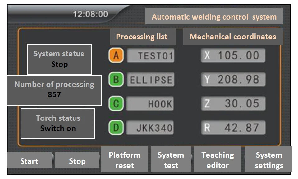The image size is (298, 179).
Task: Click the R coordinate field 42.87
Action: pyautogui.click(x=233, y=127)
